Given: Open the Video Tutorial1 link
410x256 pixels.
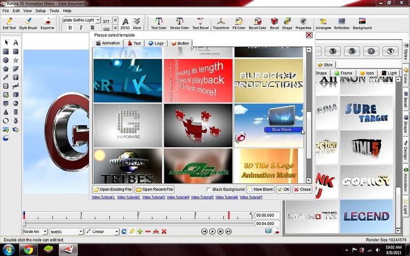Looking at the screenshot, I should pos(103,197).
